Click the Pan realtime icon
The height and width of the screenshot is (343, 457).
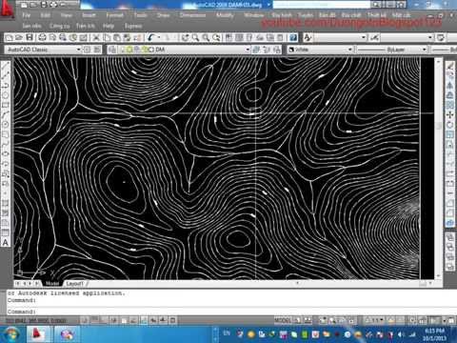185,38
